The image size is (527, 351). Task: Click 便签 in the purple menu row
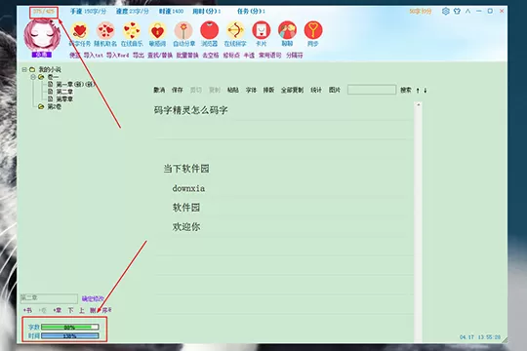pyautogui.click(x=74, y=55)
